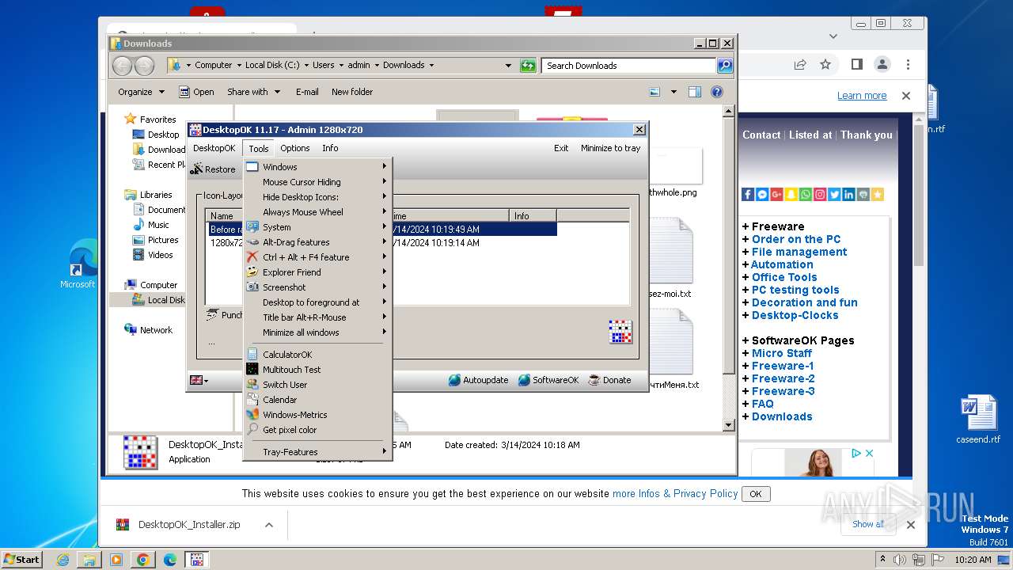Open Windows-Metrics tool
The width and height of the screenshot is (1013, 570).
317,415
